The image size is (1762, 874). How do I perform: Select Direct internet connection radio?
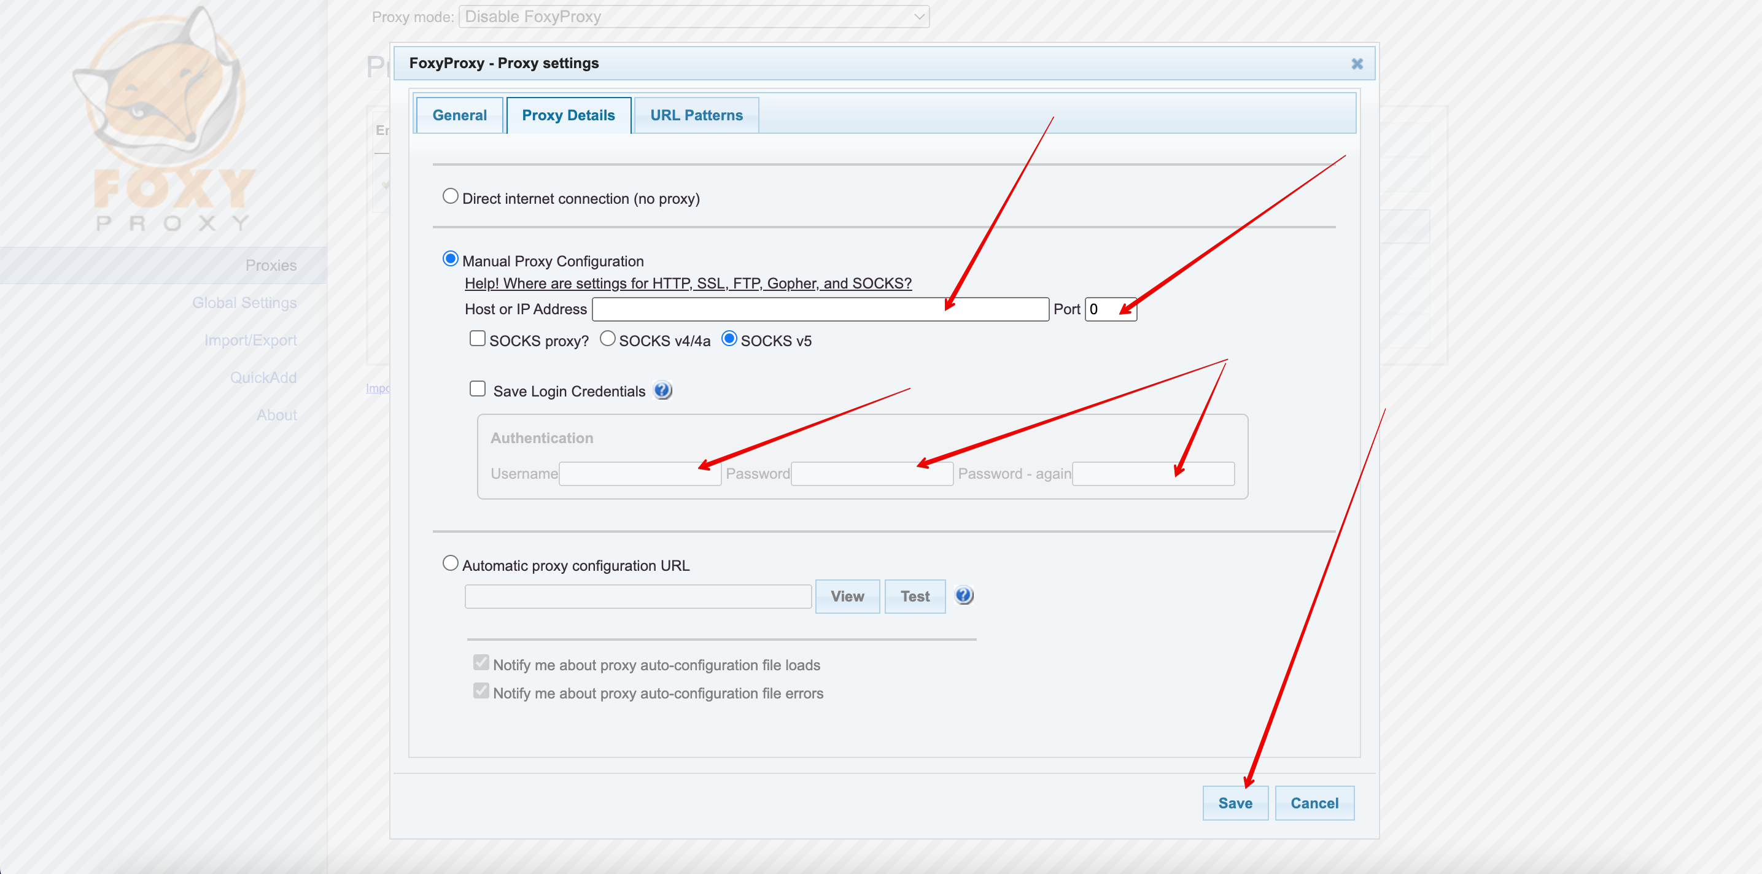[450, 197]
